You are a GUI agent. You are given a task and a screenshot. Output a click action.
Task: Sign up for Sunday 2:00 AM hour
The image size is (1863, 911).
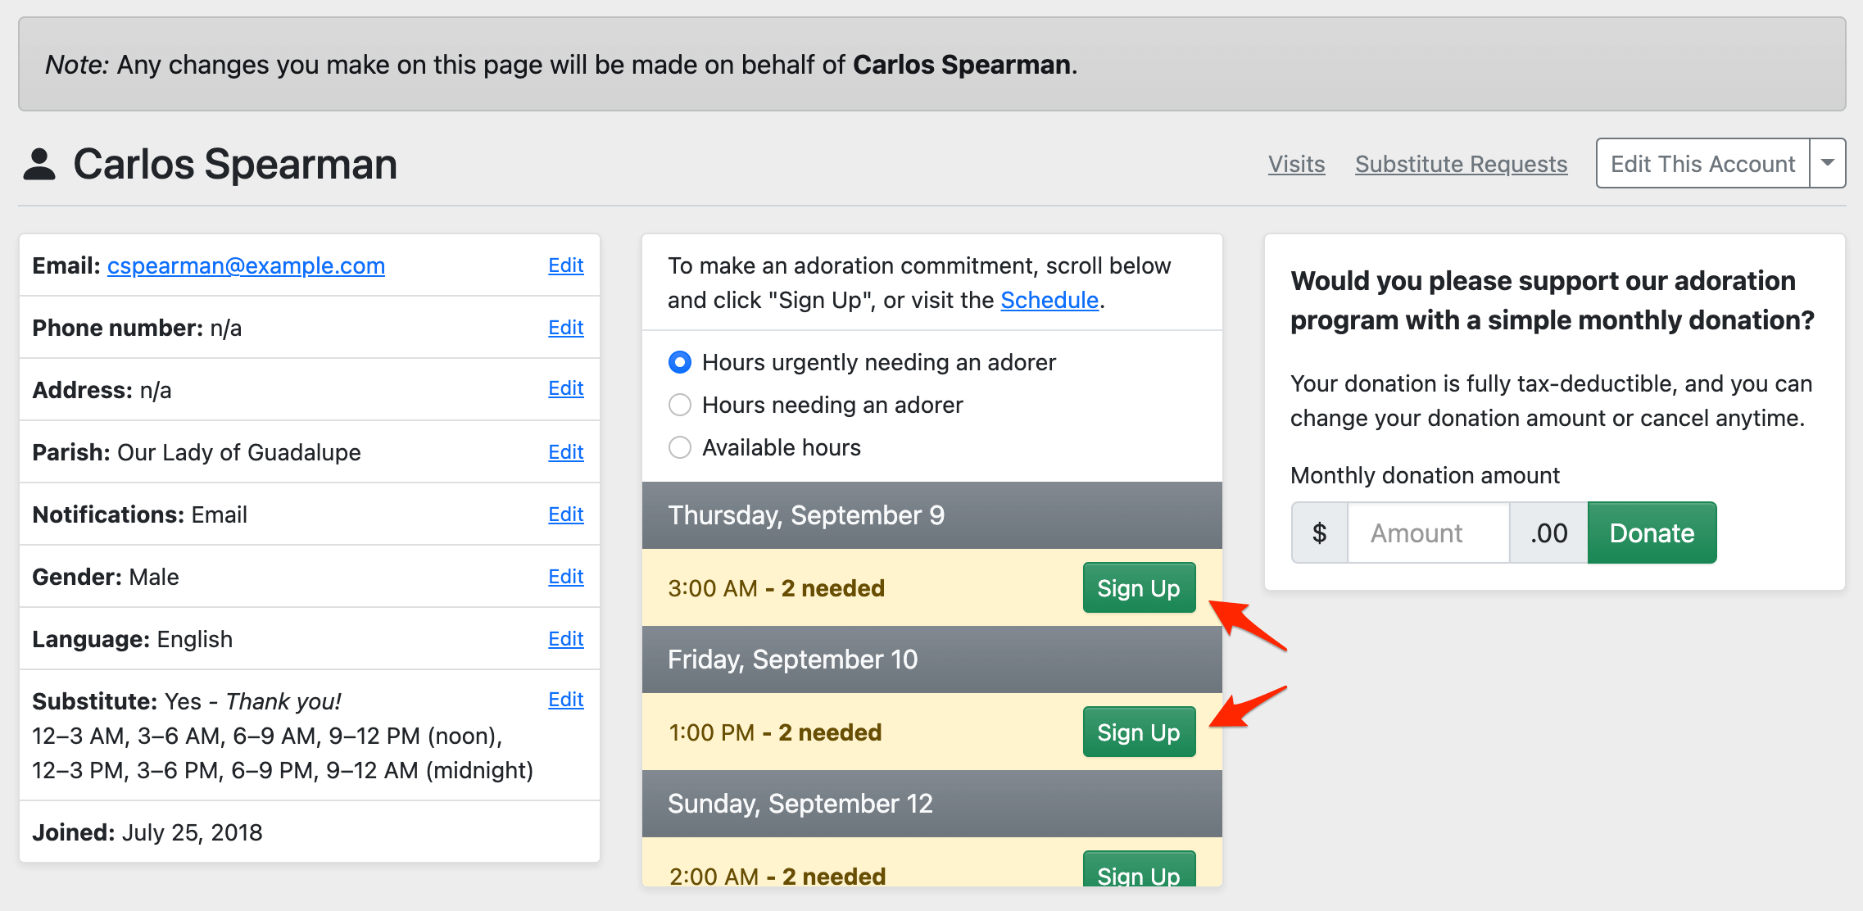[x=1138, y=872]
